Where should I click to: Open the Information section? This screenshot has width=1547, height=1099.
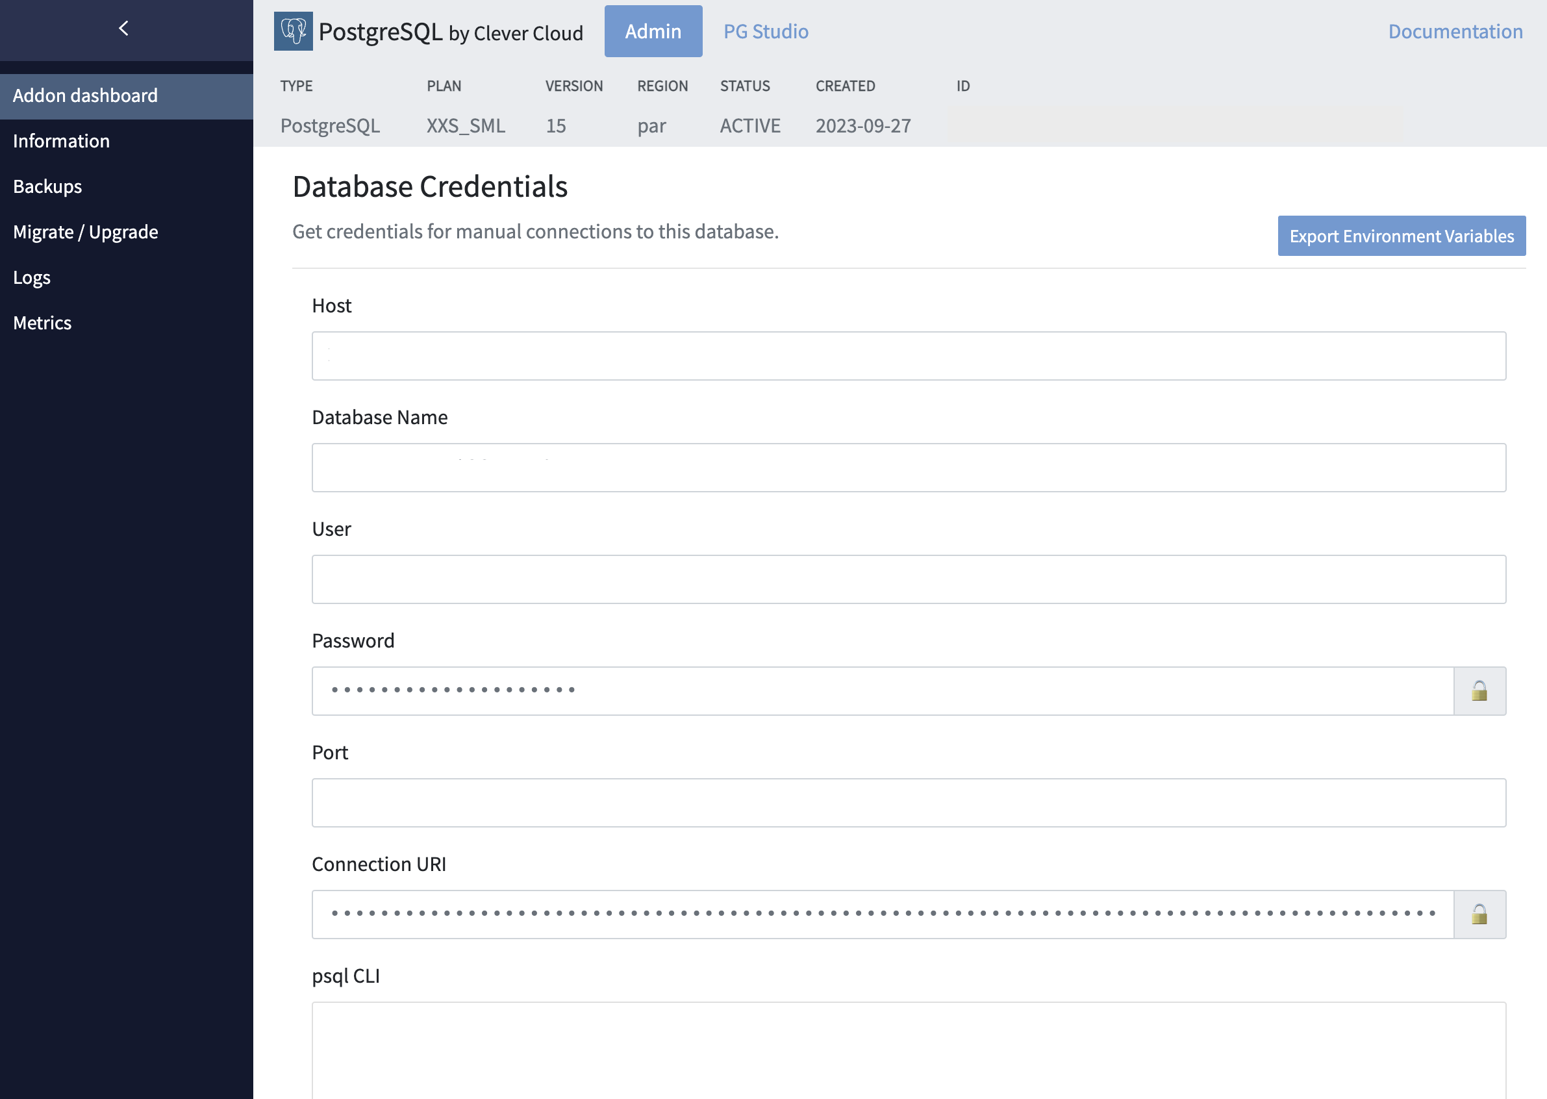(62, 141)
